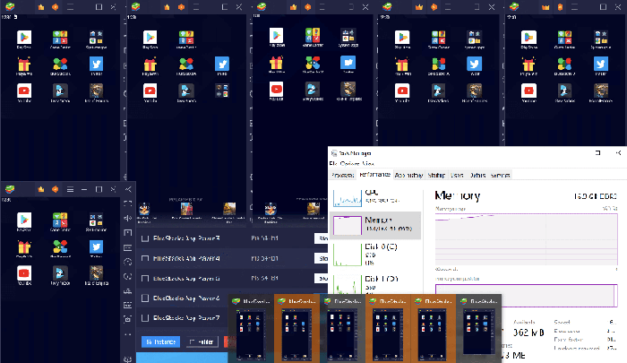Switch to Startup tab in Task Manager
The width and height of the screenshot is (627, 363).
tap(436, 176)
